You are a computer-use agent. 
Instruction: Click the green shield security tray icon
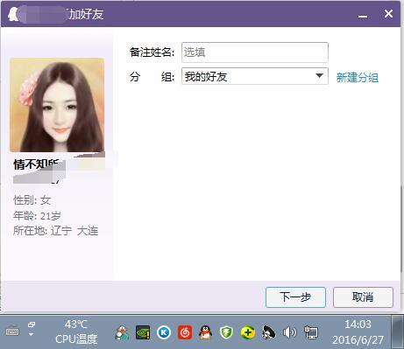(x=226, y=332)
